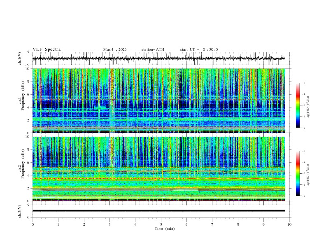The image size is (326, 252).
Task: Click the colorbar beside the ch.1 spectrogram
Action: tap(298, 105)
